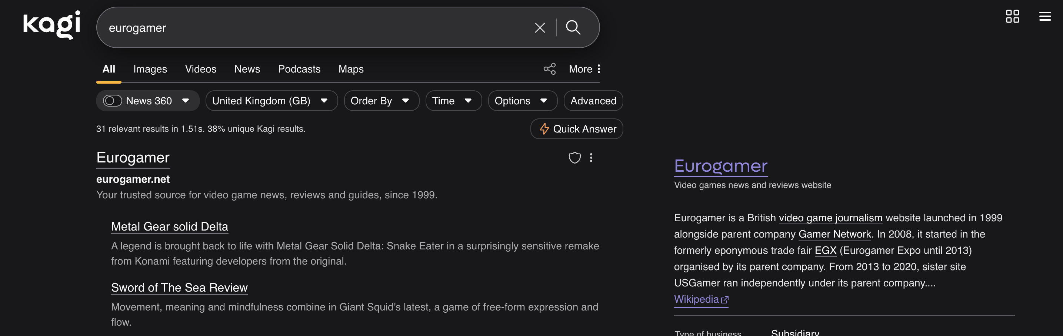Open the Time filter dropdown

[453, 101]
